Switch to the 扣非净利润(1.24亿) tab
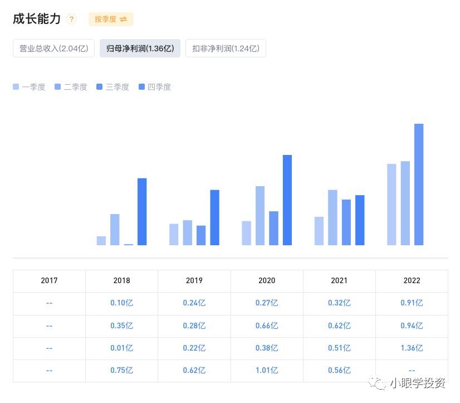Viewport: 460px width, 403px height. 226,48
